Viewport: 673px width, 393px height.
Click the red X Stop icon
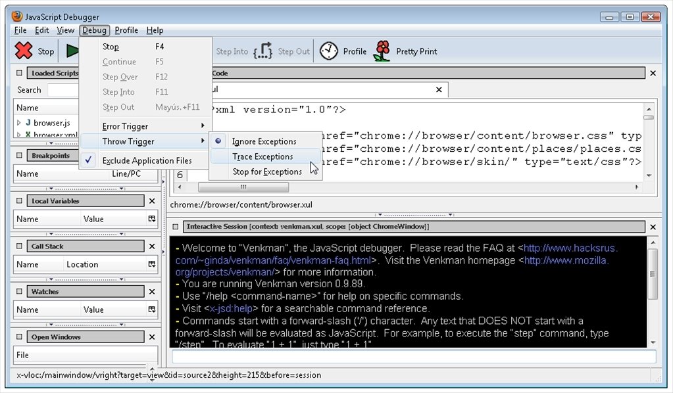click(24, 51)
